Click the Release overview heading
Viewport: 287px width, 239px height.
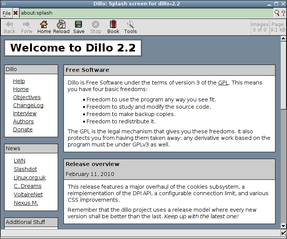92,164
